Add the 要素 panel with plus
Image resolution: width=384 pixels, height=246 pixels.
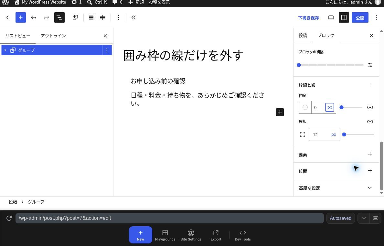tap(370, 154)
